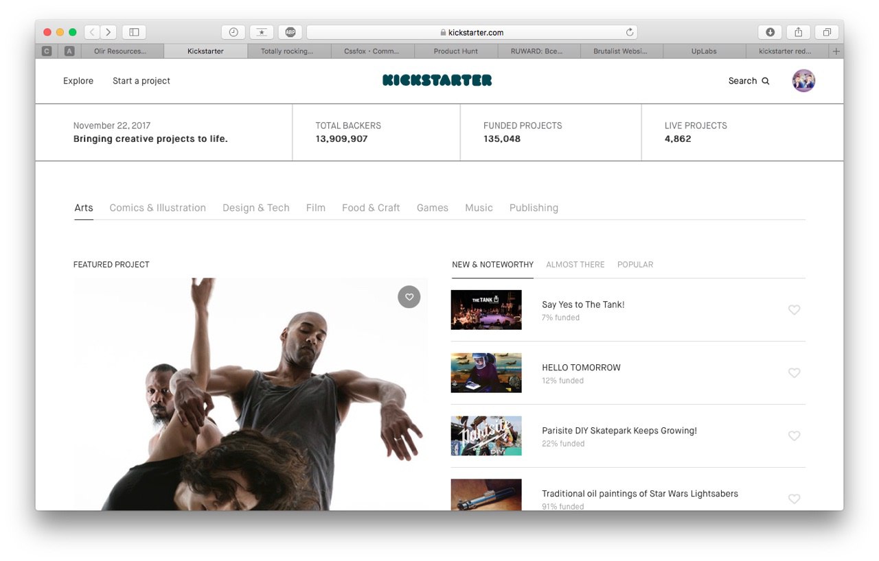
Task: Open Parisite DIY Skatepark Keeps Growing! title
Action: (x=619, y=431)
